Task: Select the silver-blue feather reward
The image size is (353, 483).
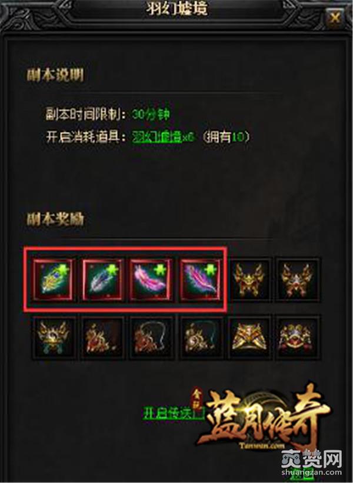Action: [x=102, y=279]
